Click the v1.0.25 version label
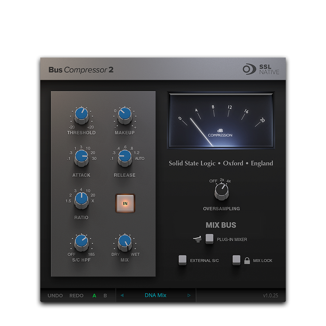The height and width of the screenshot is (326, 326). tap(271, 295)
